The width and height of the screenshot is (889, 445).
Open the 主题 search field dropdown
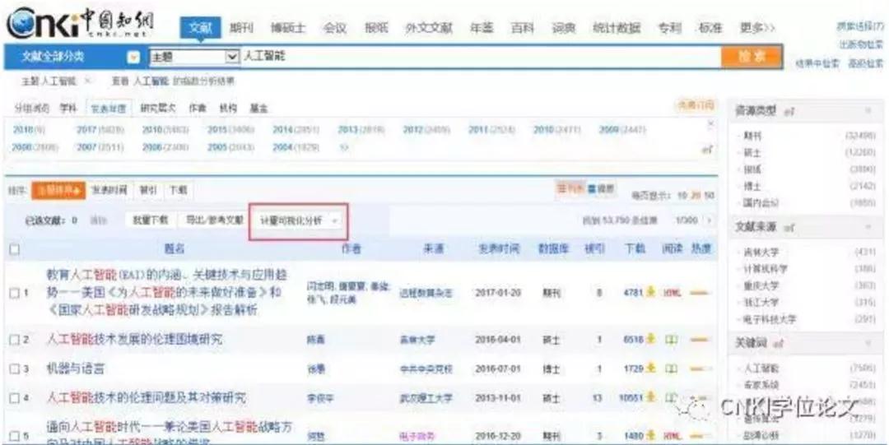point(231,57)
